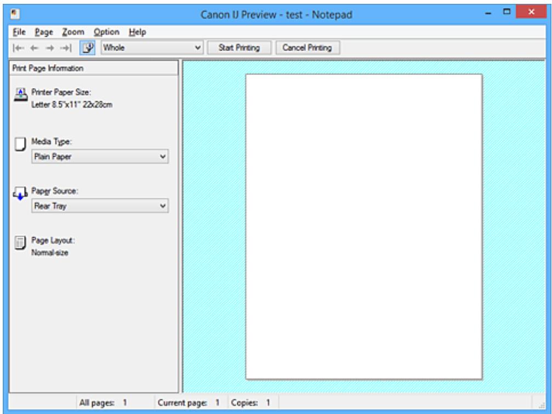Go to the previous page arrow

(x=34, y=48)
